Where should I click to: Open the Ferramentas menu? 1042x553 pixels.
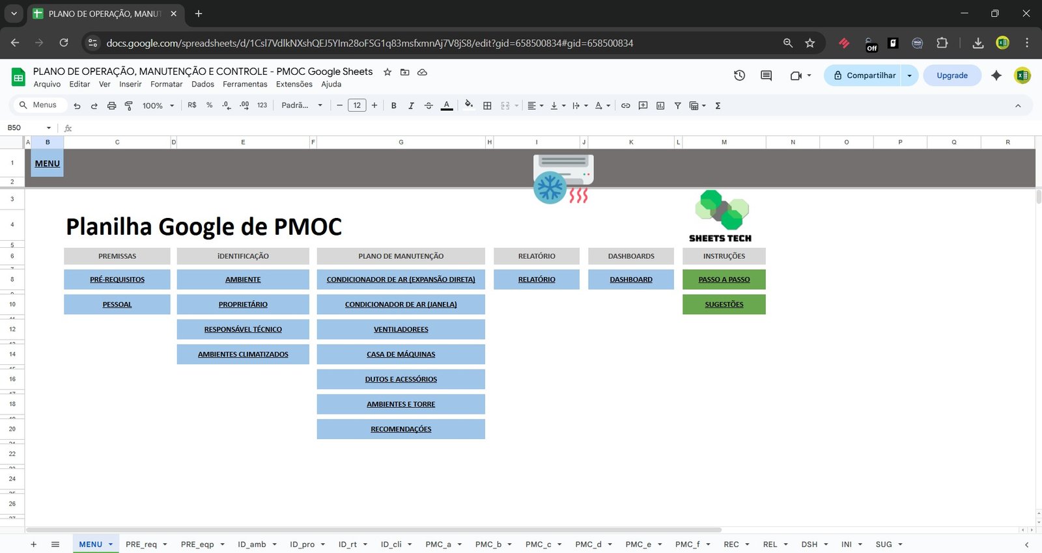(245, 85)
